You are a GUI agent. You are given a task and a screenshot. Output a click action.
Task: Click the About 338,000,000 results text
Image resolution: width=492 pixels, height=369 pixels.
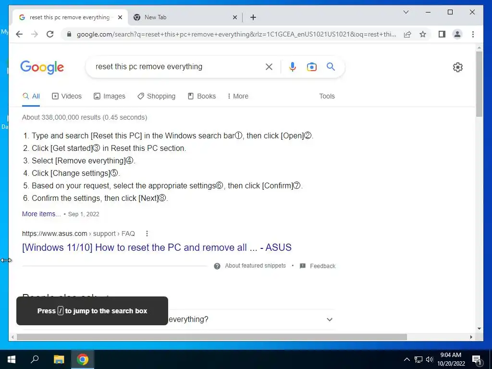click(x=85, y=117)
